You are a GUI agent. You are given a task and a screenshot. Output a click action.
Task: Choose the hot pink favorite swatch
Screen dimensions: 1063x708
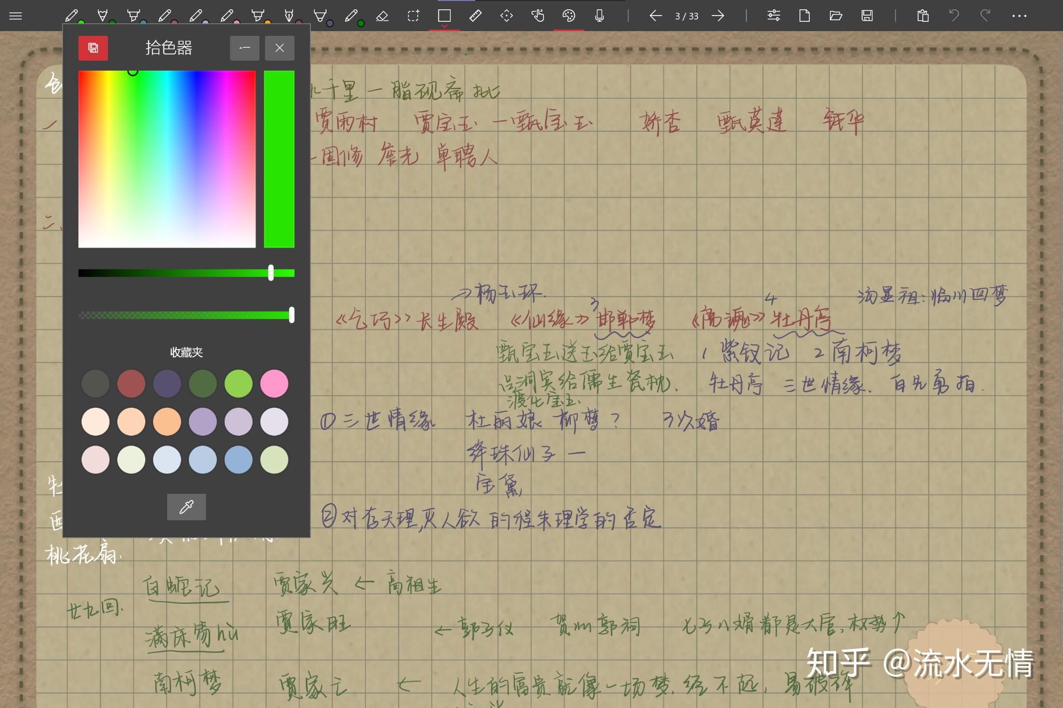click(x=274, y=384)
